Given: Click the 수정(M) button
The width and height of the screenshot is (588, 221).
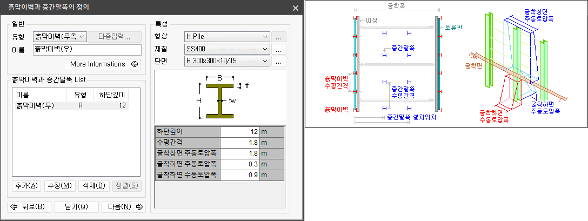Looking at the screenshot, I should tap(59, 186).
